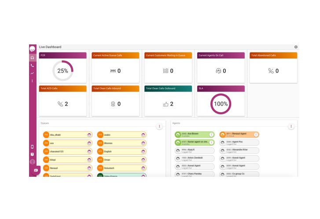320x219 pixels.
Task: Click the mobile device icon in the sidebar
Action: 32,146
